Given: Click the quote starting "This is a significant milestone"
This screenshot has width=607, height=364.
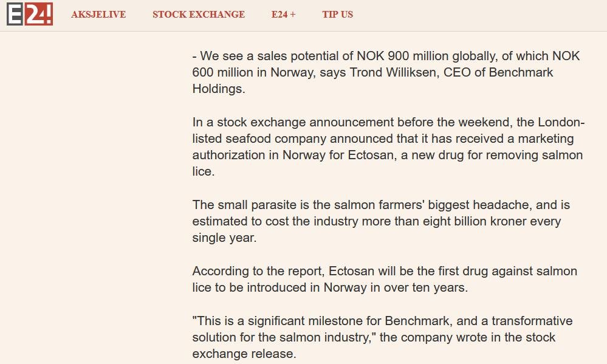Looking at the screenshot, I should point(382,337).
